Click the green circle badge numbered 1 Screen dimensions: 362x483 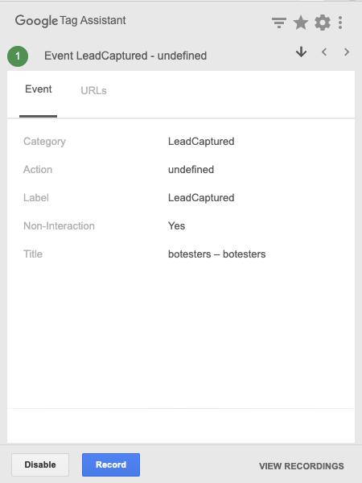coord(18,56)
